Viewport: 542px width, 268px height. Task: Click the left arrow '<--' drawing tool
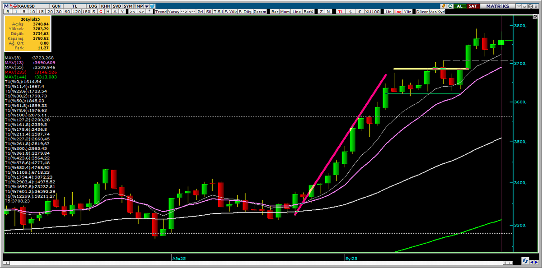coord(192,12)
